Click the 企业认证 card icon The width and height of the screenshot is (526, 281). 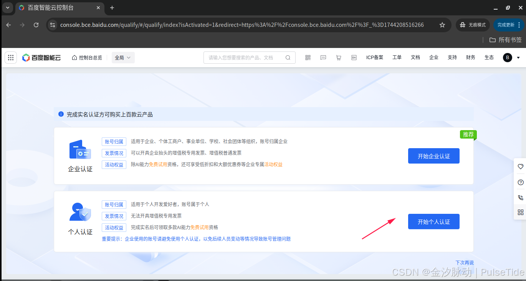click(80, 149)
